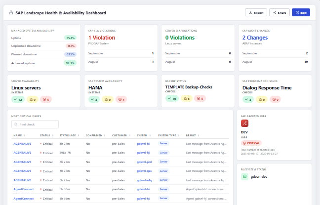Open the first AgentConnect check link
Screen dimensions: 320x205
(x=24, y=189)
